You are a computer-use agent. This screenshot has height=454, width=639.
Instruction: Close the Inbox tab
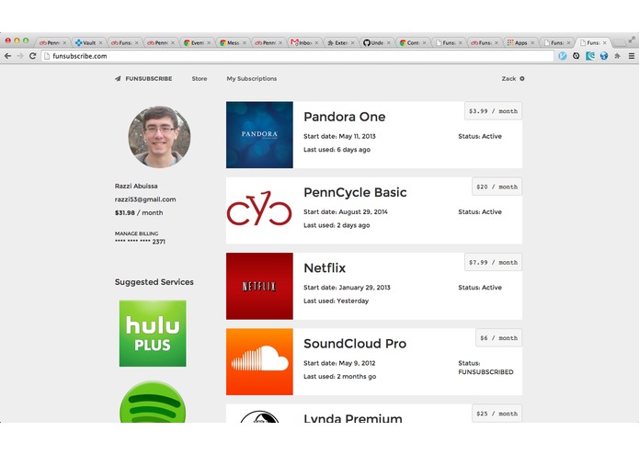(316, 43)
